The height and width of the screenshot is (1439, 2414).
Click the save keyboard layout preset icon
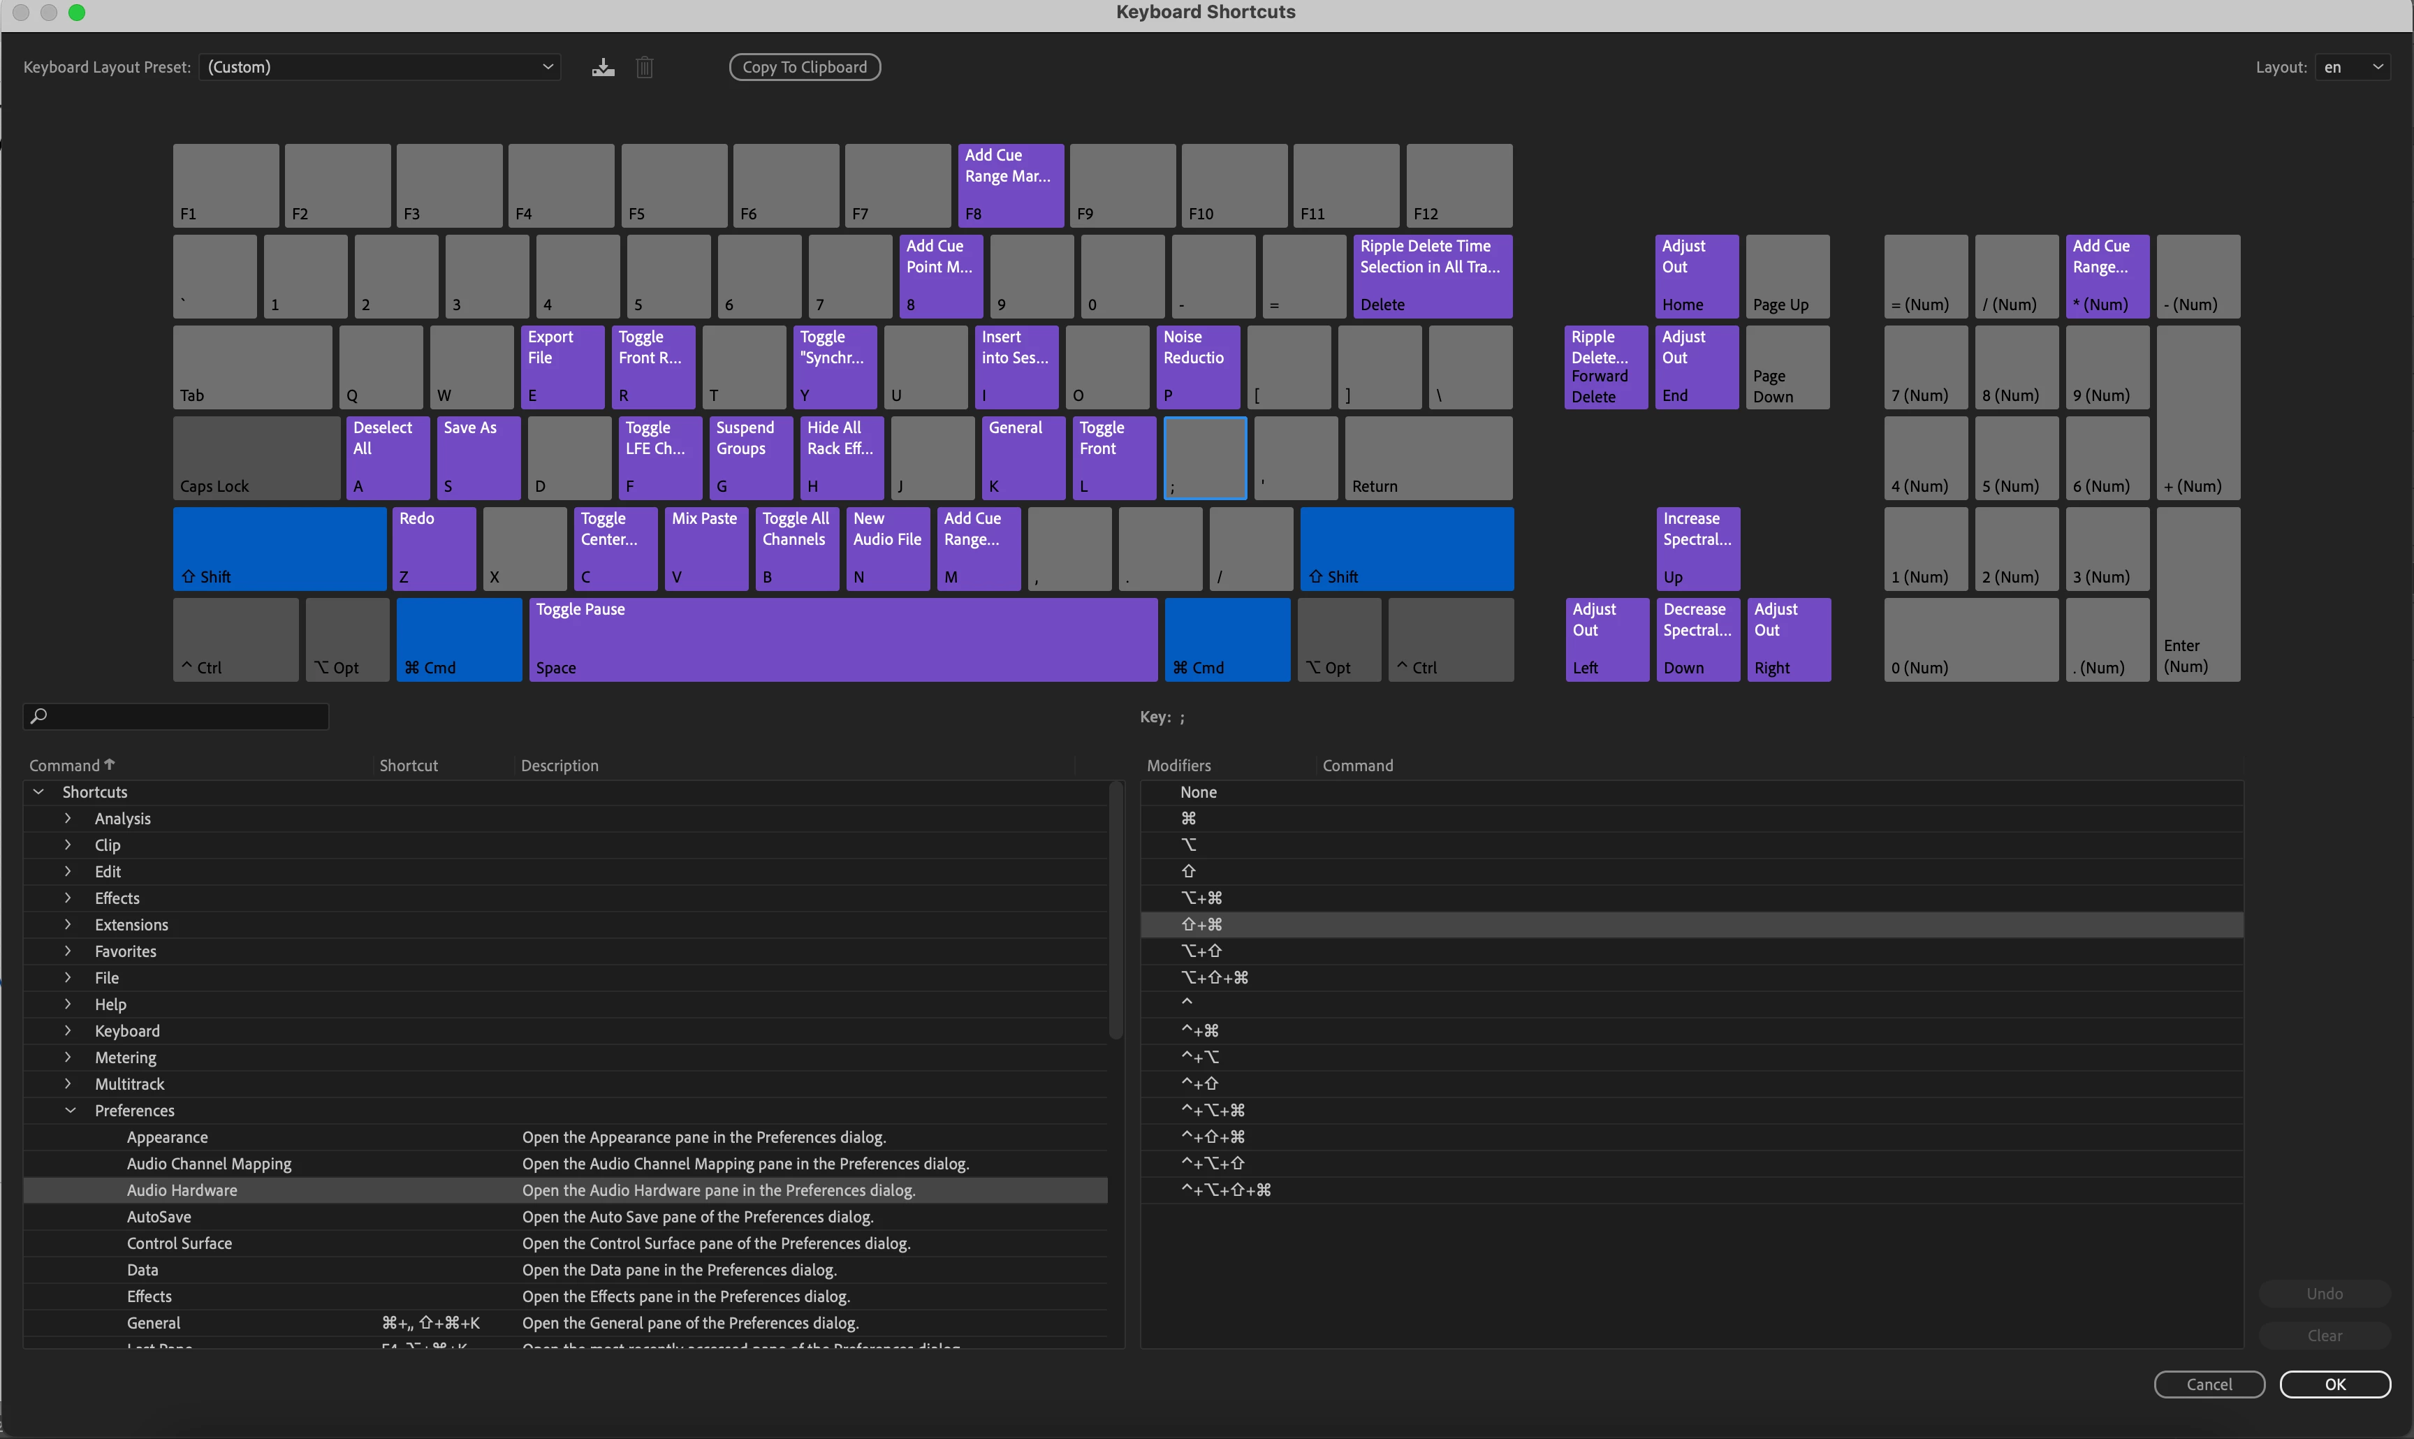(x=603, y=67)
